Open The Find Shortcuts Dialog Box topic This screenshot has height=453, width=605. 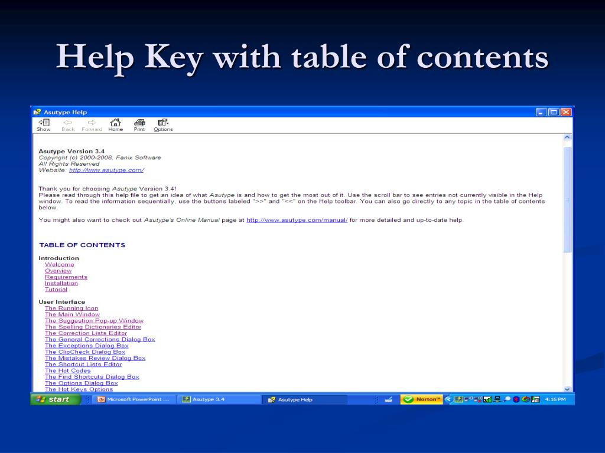pos(92,377)
